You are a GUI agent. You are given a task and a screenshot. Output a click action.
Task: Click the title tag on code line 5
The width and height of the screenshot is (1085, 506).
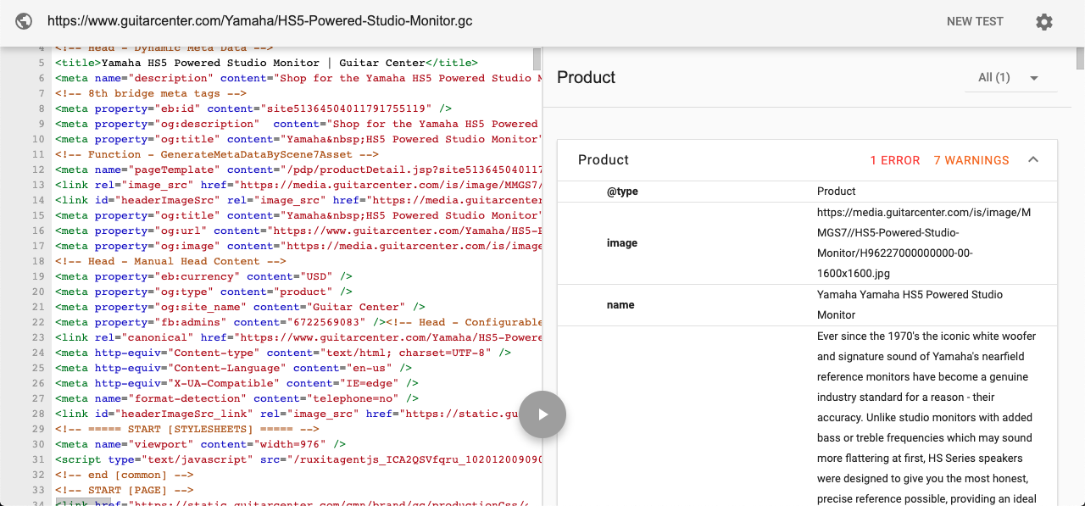point(266,63)
